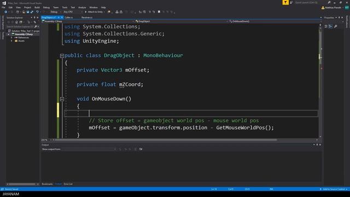Screen dimensions: 350x197
Task: Open the DragObject type navigation dropdown
Action: pyautogui.click(x=182, y=21)
